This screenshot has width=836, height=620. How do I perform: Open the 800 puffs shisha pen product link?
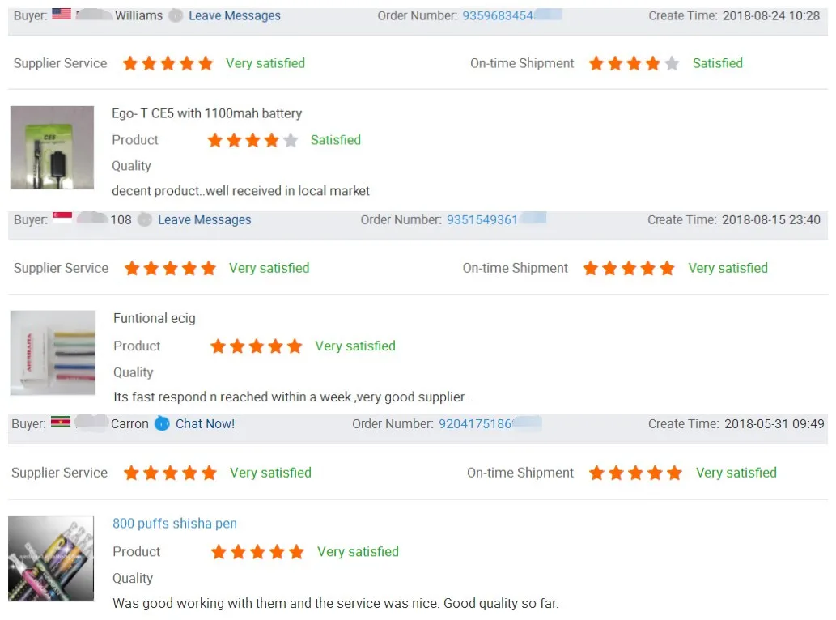point(175,524)
